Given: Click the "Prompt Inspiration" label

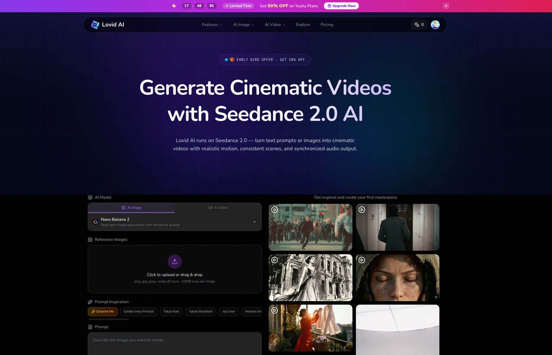Looking at the screenshot, I should click(112, 302).
